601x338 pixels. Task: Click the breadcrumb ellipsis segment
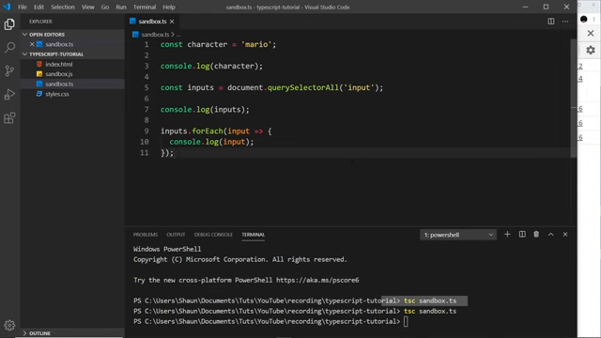pos(178,35)
